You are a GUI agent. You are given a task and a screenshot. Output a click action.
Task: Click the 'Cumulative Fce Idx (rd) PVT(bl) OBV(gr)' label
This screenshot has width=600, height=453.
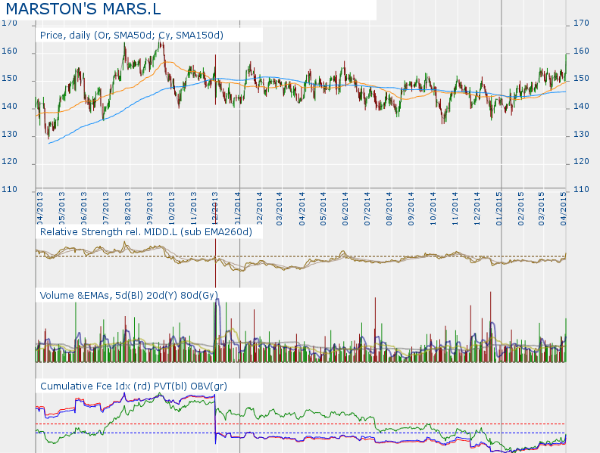click(x=133, y=386)
